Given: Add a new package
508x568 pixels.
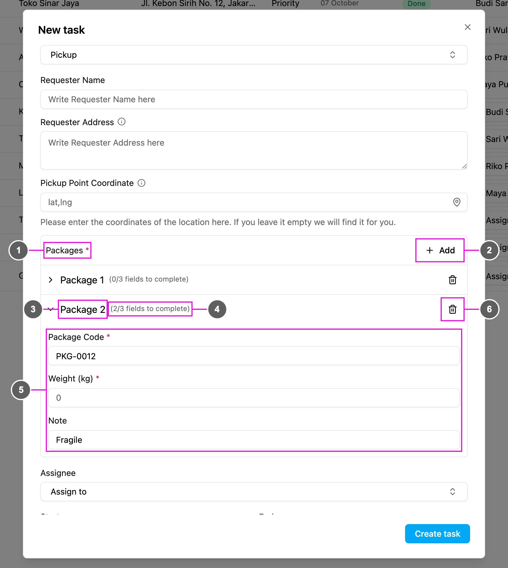Looking at the screenshot, I should [x=440, y=250].
